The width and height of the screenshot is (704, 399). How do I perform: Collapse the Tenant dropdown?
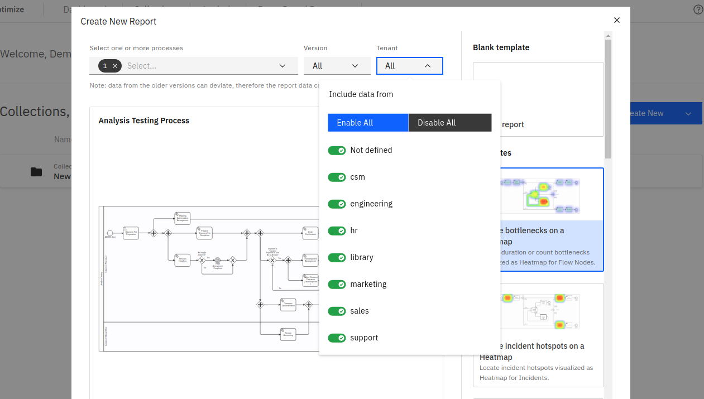[409, 66]
